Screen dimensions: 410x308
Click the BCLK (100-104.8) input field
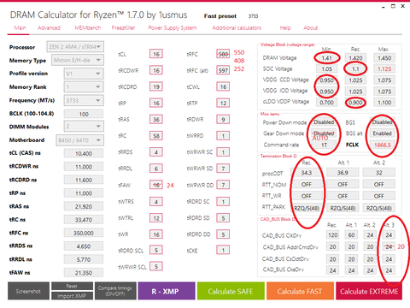pos(84,114)
